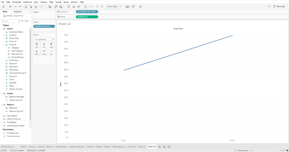Click the Data Guide icon near Show Me
This screenshot has width=289, height=152.
[x=269, y=7]
